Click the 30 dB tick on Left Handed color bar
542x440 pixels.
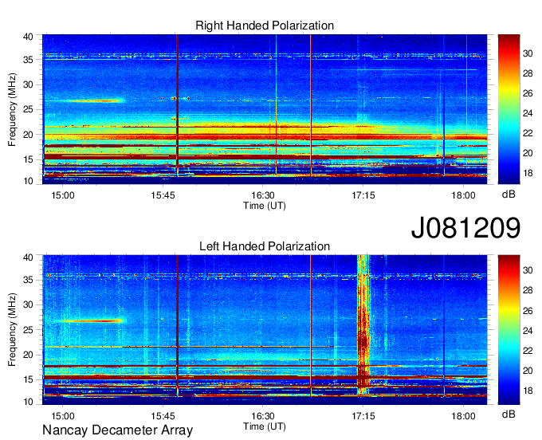point(528,270)
